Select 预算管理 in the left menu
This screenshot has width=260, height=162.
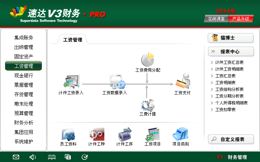(24, 113)
